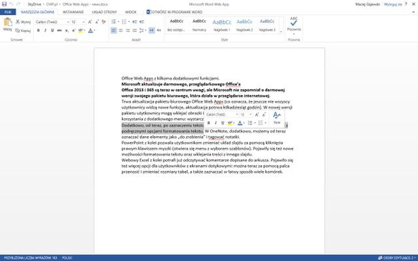Clear formatting with ribbon eraser icon
The width and height of the screenshot is (418, 261).
104,22
